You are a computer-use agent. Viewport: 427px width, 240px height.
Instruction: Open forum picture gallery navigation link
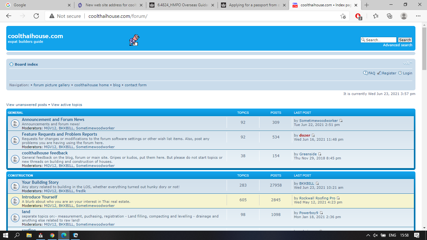click(x=52, y=85)
